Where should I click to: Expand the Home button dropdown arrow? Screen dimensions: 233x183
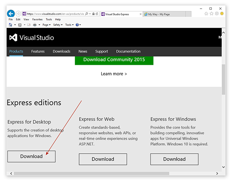tap(15, 25)
